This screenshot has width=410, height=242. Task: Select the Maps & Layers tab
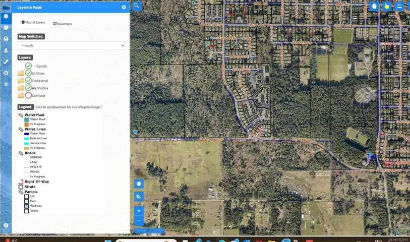click(33, 23)
